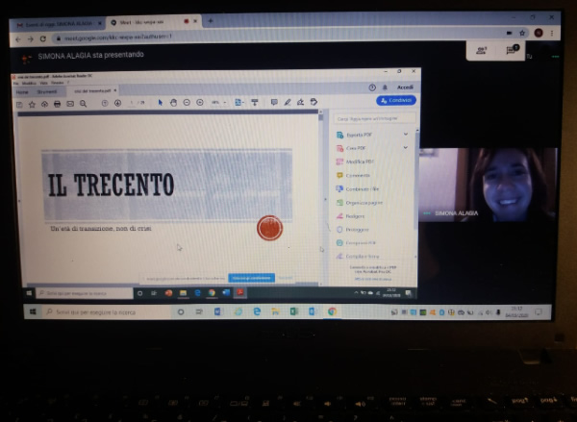The height and width of the screenshot is (422, 577).
Task: Click the zoom out minus icon
Action: click(x=187, y=102)
